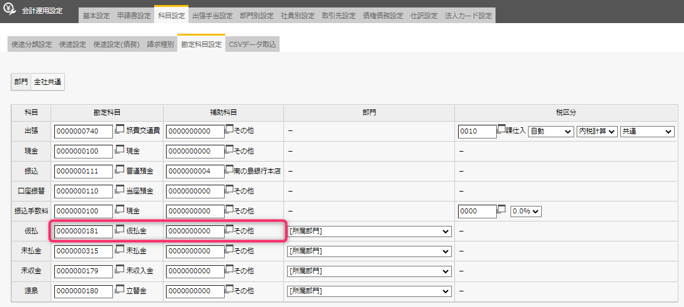Click the 0000000740 account code field

[84, 132]
